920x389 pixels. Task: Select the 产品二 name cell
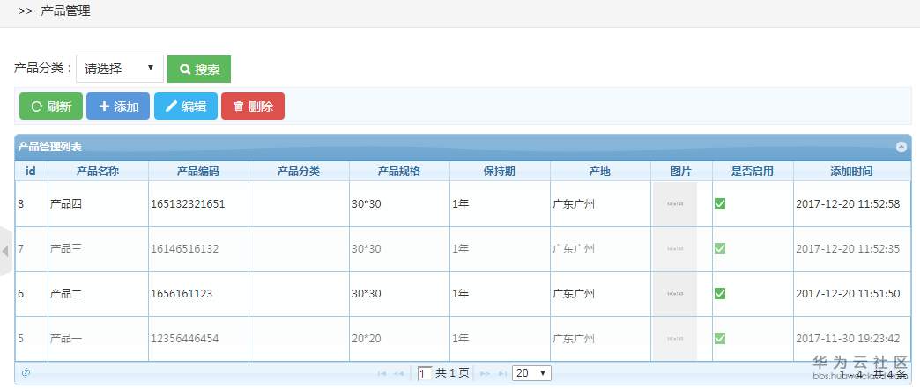pos(98,293)
